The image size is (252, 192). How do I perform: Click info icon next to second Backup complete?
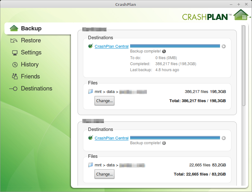coord(164,143)
